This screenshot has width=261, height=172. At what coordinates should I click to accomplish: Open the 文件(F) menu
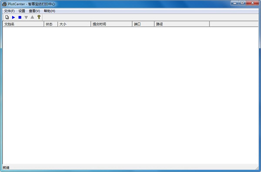[x=9, y=11]
